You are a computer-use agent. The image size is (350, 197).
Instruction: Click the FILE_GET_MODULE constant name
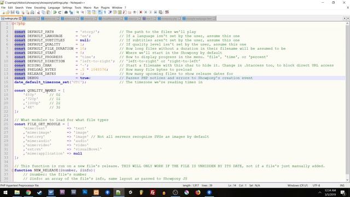coord(44,124)
